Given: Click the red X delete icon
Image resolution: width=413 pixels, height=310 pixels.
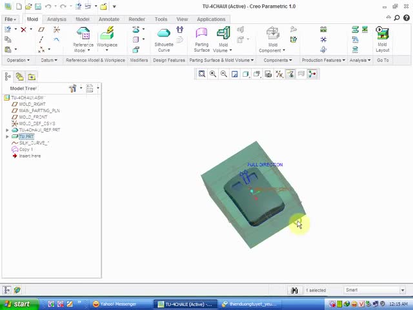Looking at the screenshot, I should coord(23,30).
